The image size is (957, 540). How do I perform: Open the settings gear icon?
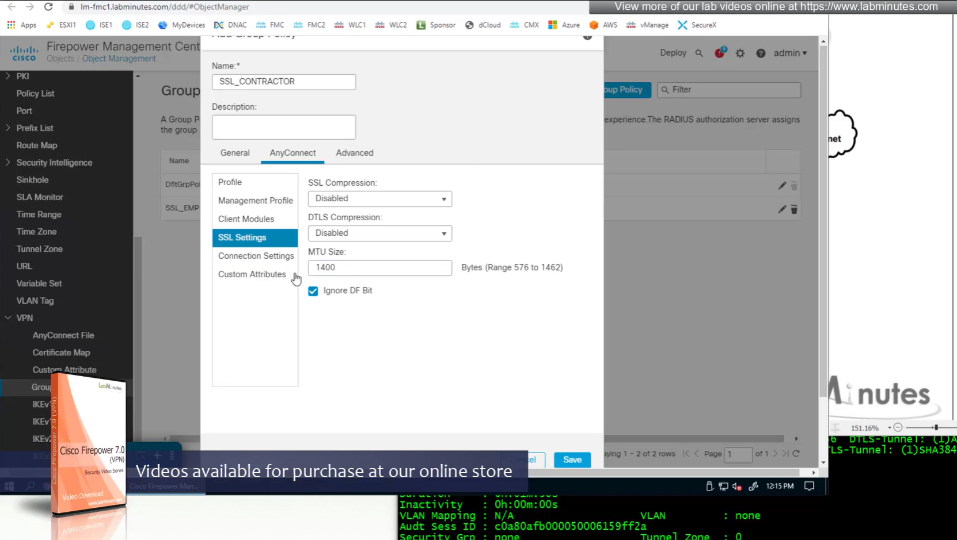point(740,53)
